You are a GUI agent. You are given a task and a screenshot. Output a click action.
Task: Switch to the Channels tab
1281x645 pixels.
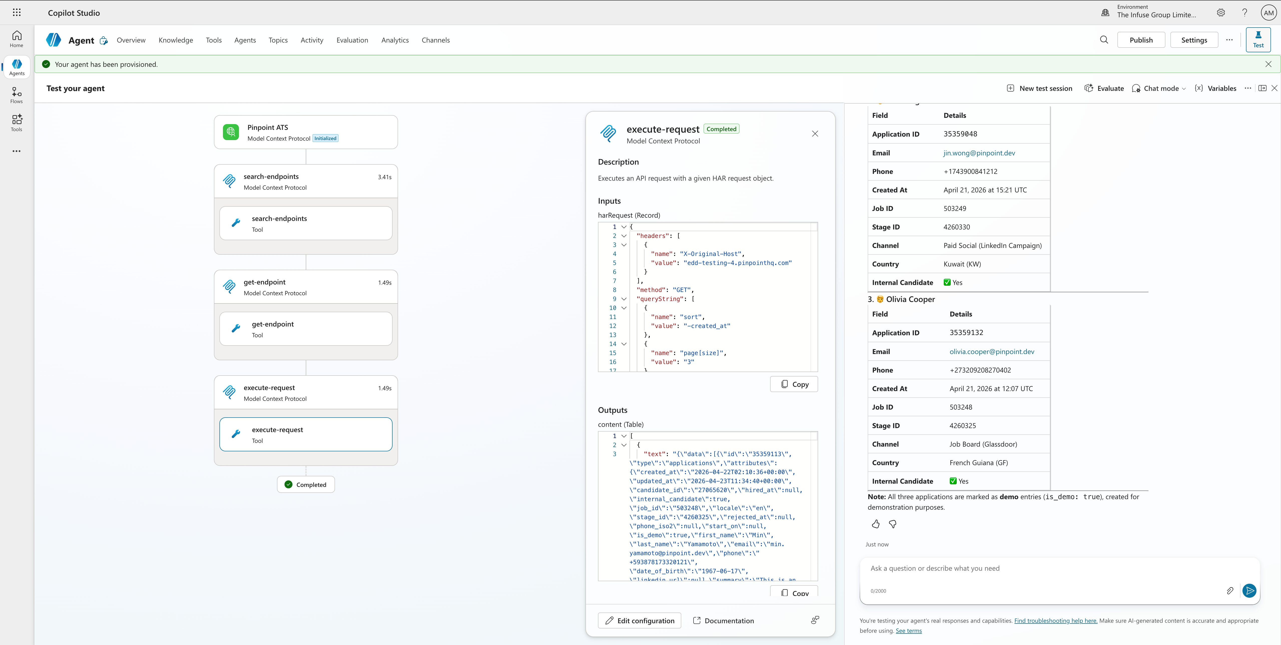click(436, 40)
